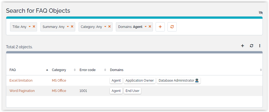Add a new search criterion with plus button
Image resolution: width=269 pixels, height=112 pixels.
click(160, 27)
